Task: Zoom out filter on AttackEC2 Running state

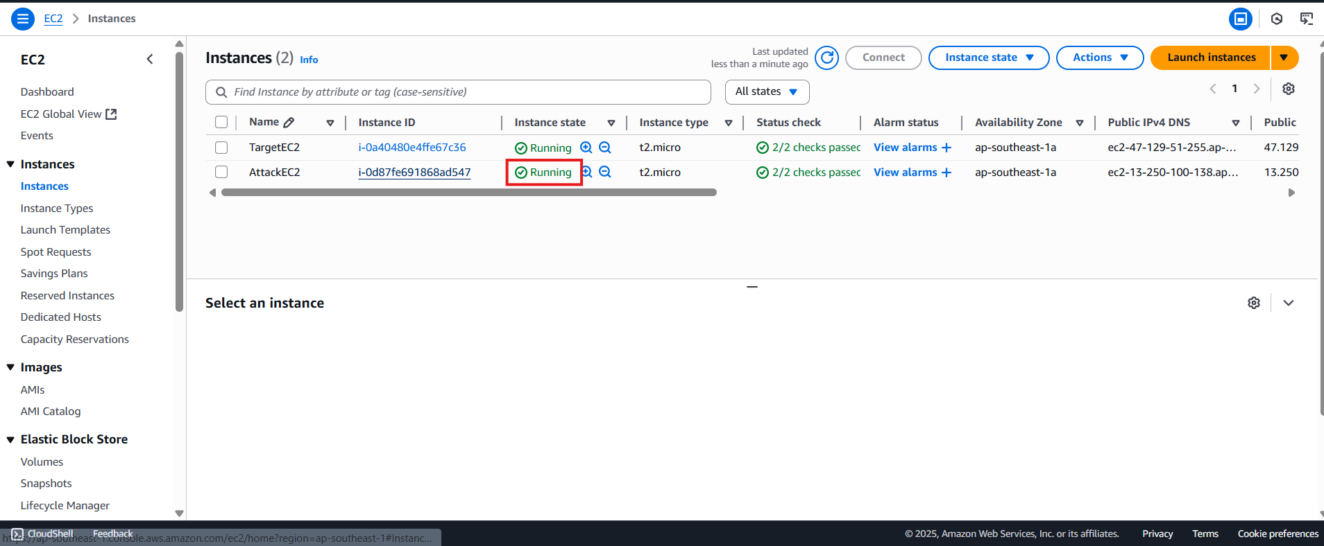Action: 605,172
